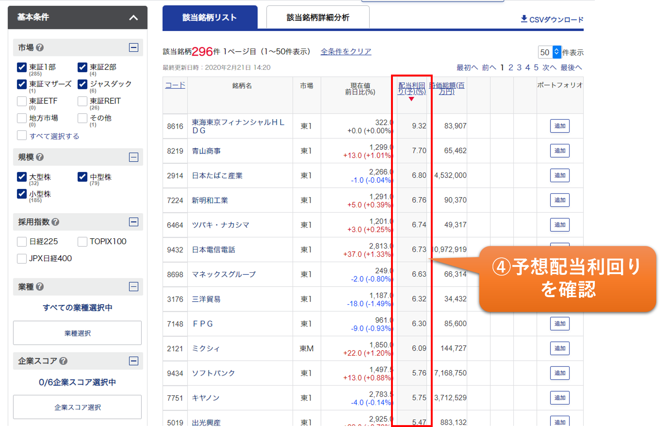Open the 50件表示 count dropdown

pyautogui.click(x=549, y=52)
